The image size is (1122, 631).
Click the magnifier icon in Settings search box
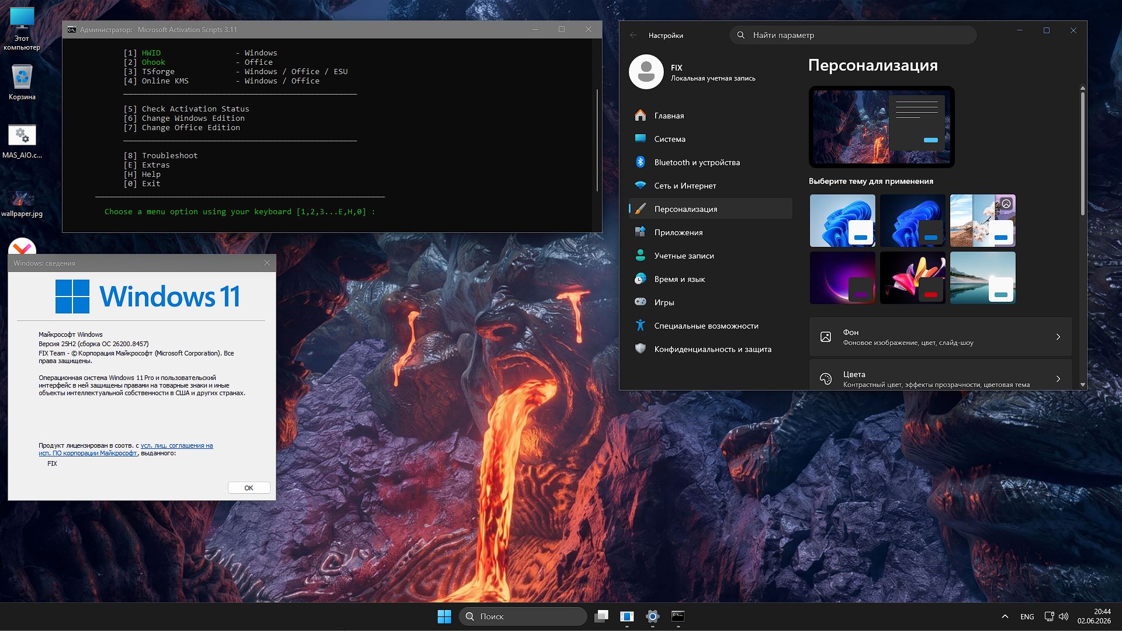(x=741, y=35)
